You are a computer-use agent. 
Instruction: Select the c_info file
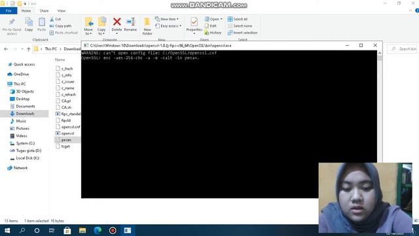point(64,75)
